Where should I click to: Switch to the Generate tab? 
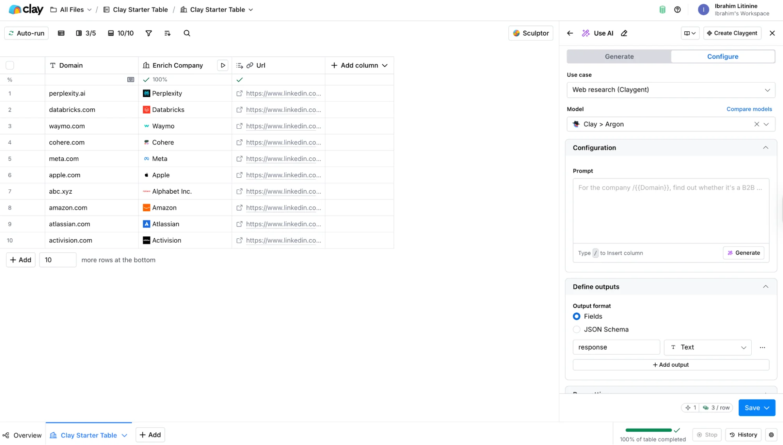coord(619,57)
